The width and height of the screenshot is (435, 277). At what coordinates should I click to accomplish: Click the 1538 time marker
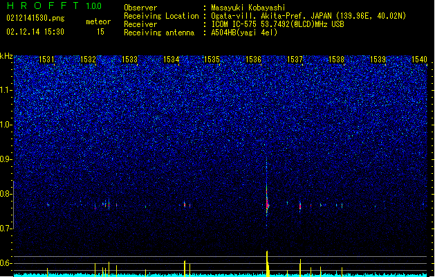tap(337, 59)
